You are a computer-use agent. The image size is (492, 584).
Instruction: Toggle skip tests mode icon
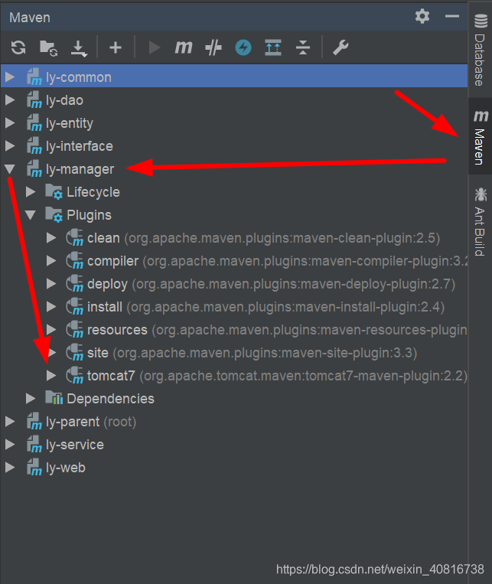(213, 47)
